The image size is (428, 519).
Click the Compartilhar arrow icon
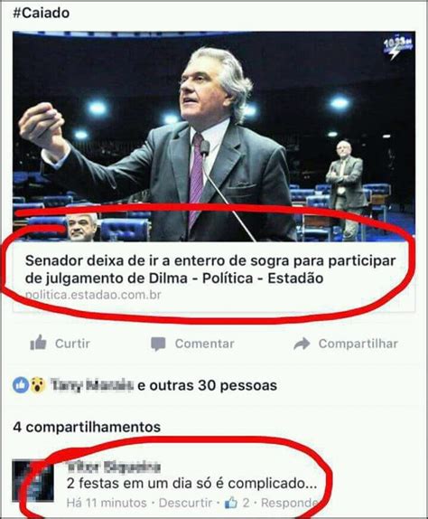point(302,344)
